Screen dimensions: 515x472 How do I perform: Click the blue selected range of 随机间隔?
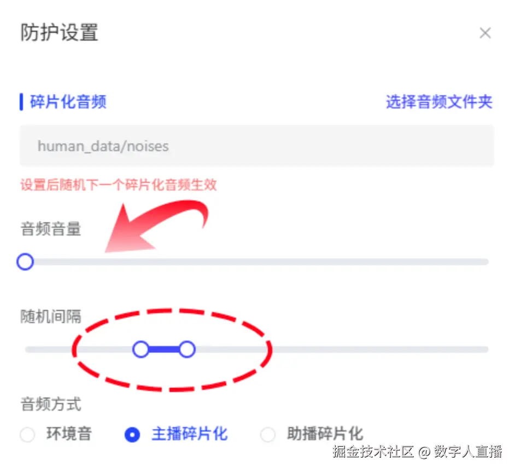coord(164,349)
